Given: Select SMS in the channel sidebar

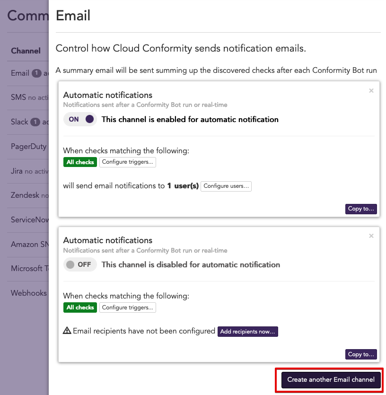Looking at the screenshot, I should click(28, 97).
